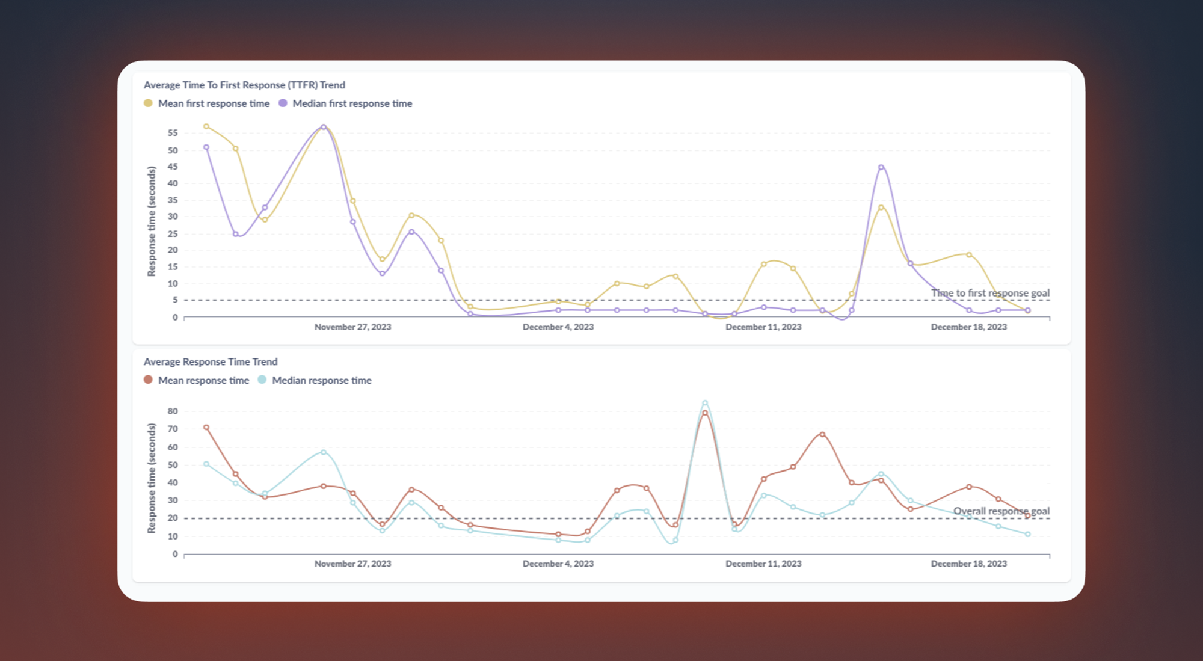Click the December 4, 2023 label in top chart

click(558, 327)
